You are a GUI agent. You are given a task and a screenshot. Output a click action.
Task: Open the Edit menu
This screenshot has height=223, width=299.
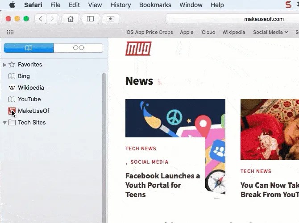[x=74, y=5]
